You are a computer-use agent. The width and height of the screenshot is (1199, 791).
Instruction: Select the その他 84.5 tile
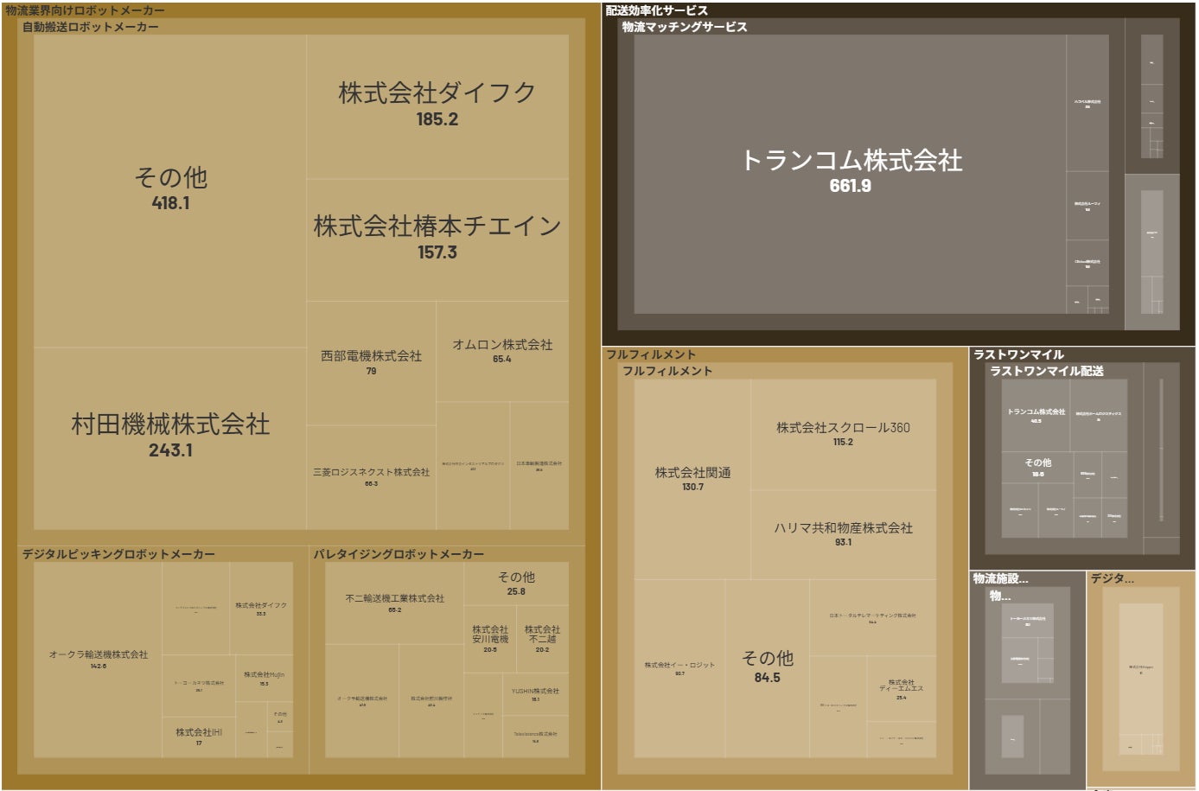(767, 667)
